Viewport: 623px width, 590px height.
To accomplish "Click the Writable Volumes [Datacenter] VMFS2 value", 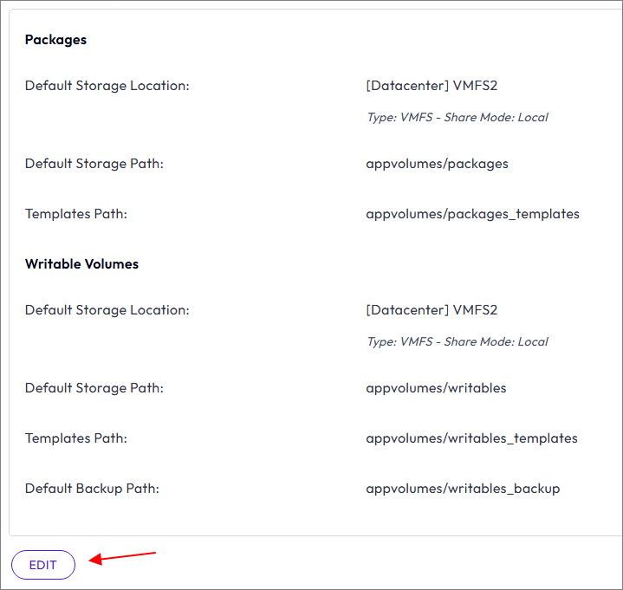I will [x=432, y=310].
